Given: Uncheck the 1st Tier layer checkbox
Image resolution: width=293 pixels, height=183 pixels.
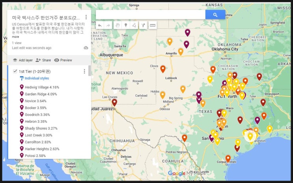Looking at the screenshot, I should 15,71.
